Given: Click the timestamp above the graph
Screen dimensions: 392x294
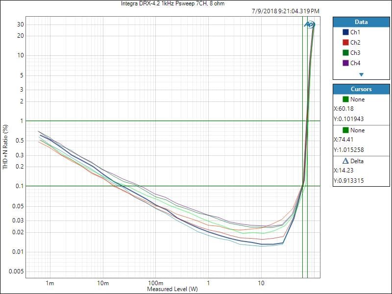Looking at the screenshot, I should tap(286, 11).
